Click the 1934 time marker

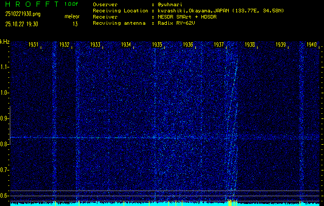[x=126, y=45]
